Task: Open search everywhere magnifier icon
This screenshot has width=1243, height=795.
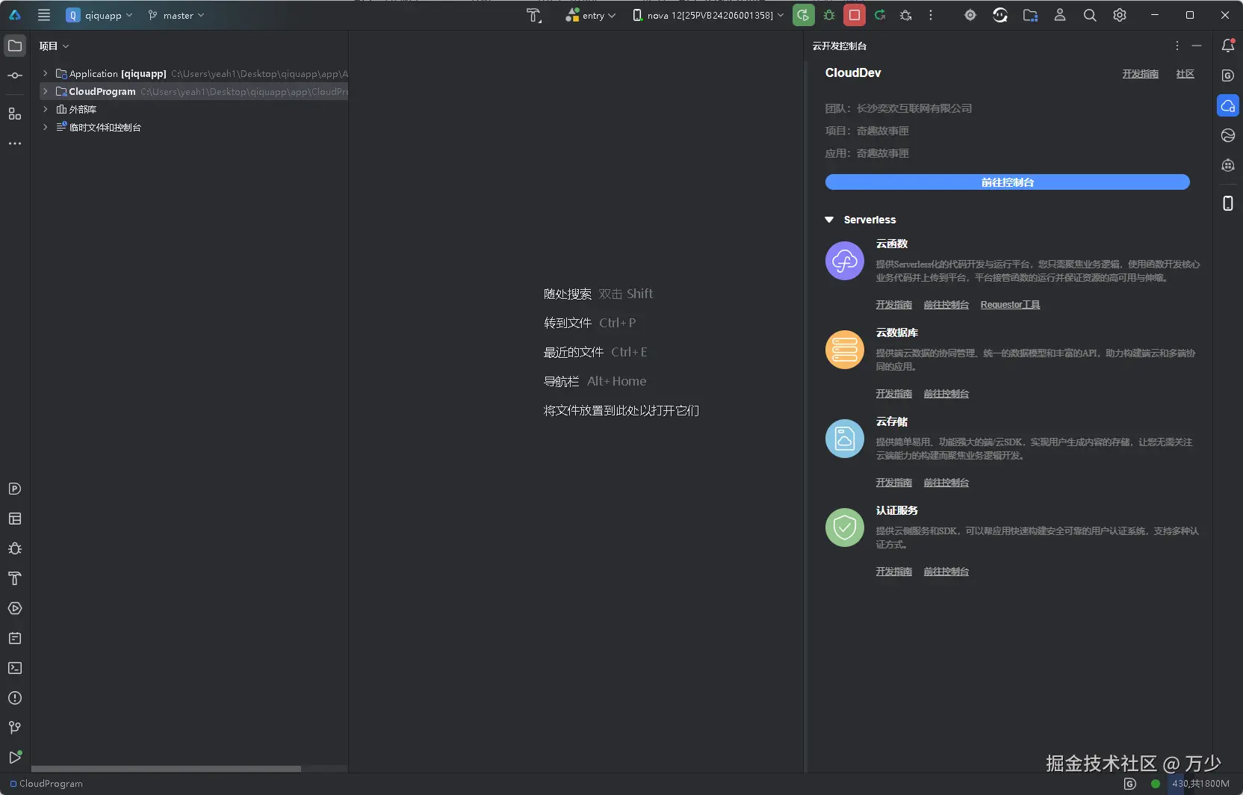Action: (x=1090, y=15)
